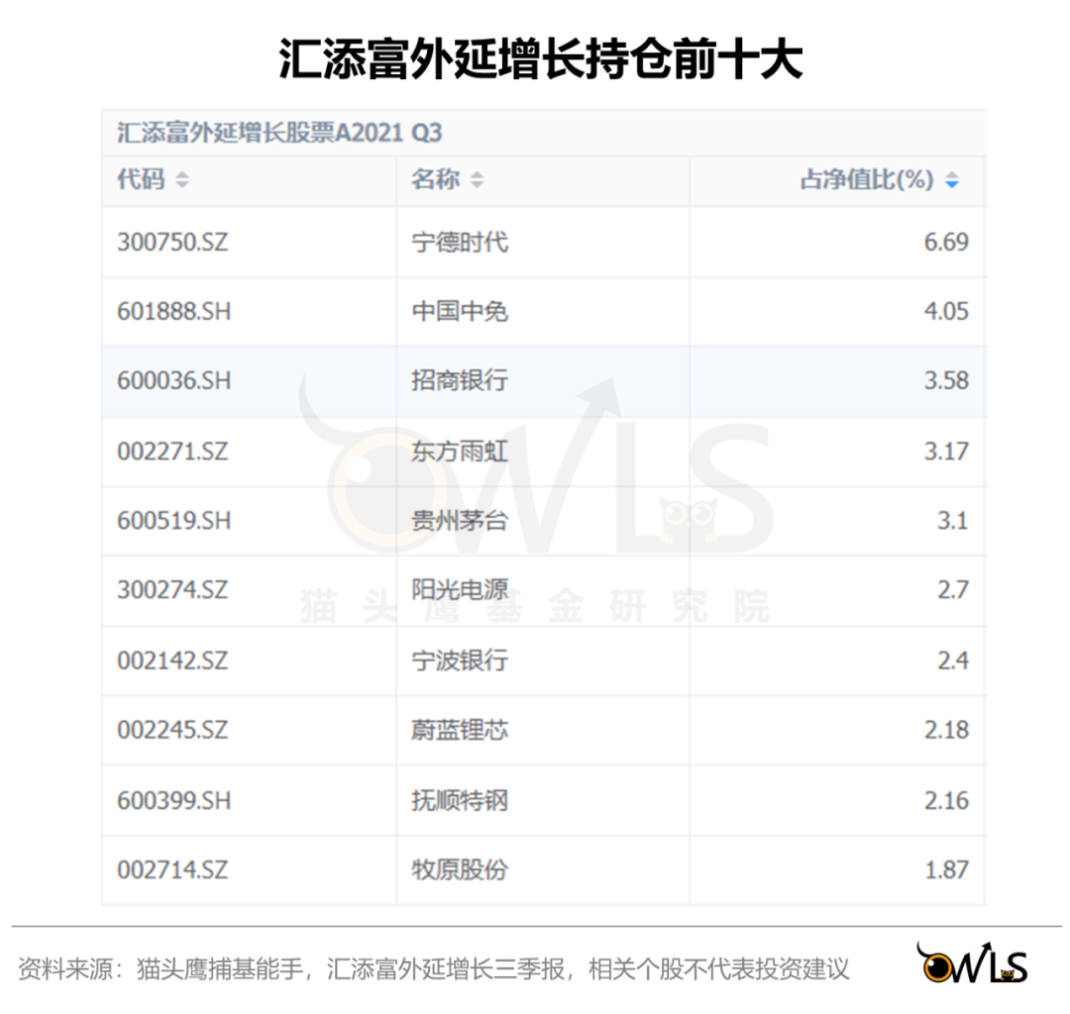Select stock name 中国中免
This screenshot has width=1070, height=1014.
460,312
